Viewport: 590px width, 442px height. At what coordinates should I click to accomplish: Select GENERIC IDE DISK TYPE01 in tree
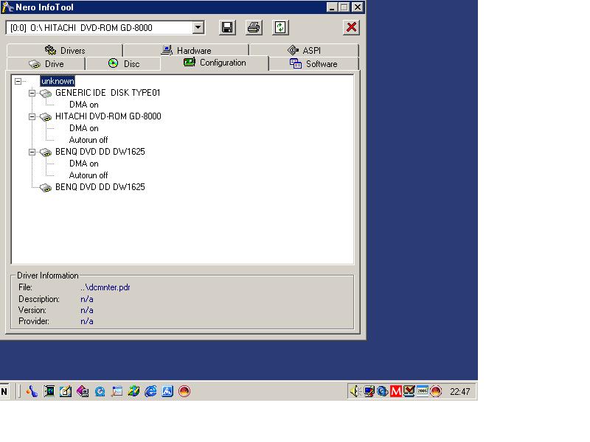pyautogui.click(x=108, y=93)
